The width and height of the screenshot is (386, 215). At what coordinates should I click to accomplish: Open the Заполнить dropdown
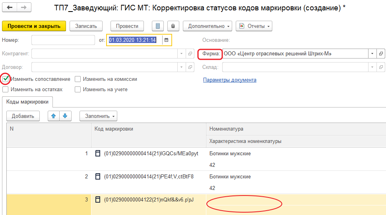click(98, 116)
